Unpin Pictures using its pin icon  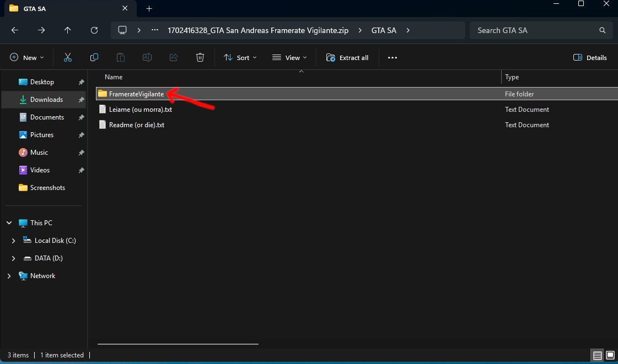81,135
